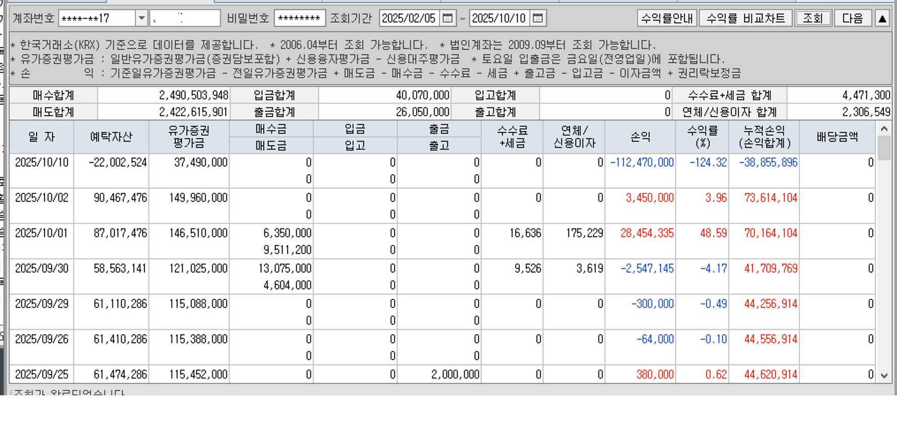The image size is (897, 434).
Task: Click the 조회 search button
Action: point(813,19)
